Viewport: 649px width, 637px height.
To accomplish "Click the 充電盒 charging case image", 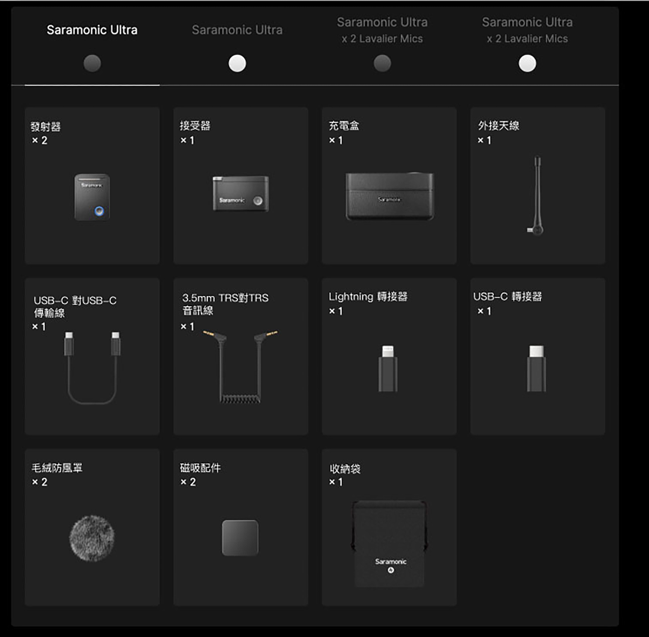I will pos(389,196).
